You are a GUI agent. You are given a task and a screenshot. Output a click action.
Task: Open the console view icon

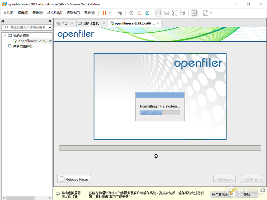[194, 13]
